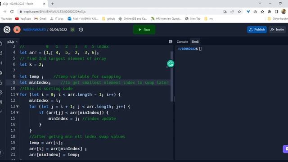Click the Replit logo home icon
The height and width of the screenshot is (162, 288).
click(x=7, y=30)
